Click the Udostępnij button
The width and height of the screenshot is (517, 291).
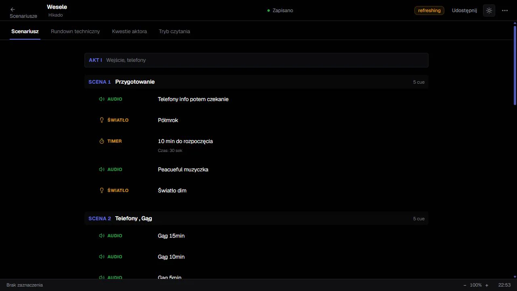(x=464, y=11)
